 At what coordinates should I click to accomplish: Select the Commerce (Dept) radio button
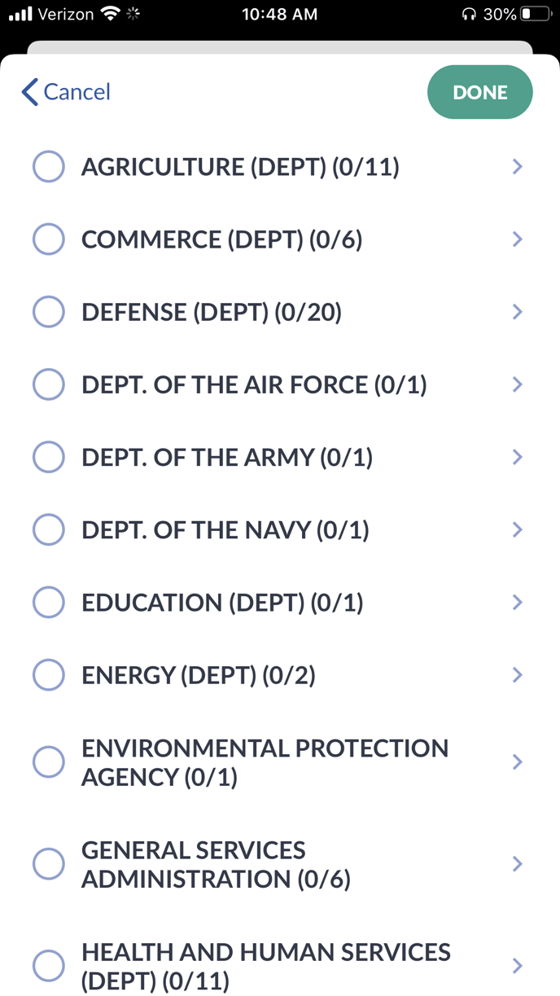(x=49, y=239)
